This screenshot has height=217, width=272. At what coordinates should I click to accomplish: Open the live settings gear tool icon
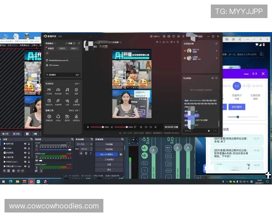click(49, 117)
